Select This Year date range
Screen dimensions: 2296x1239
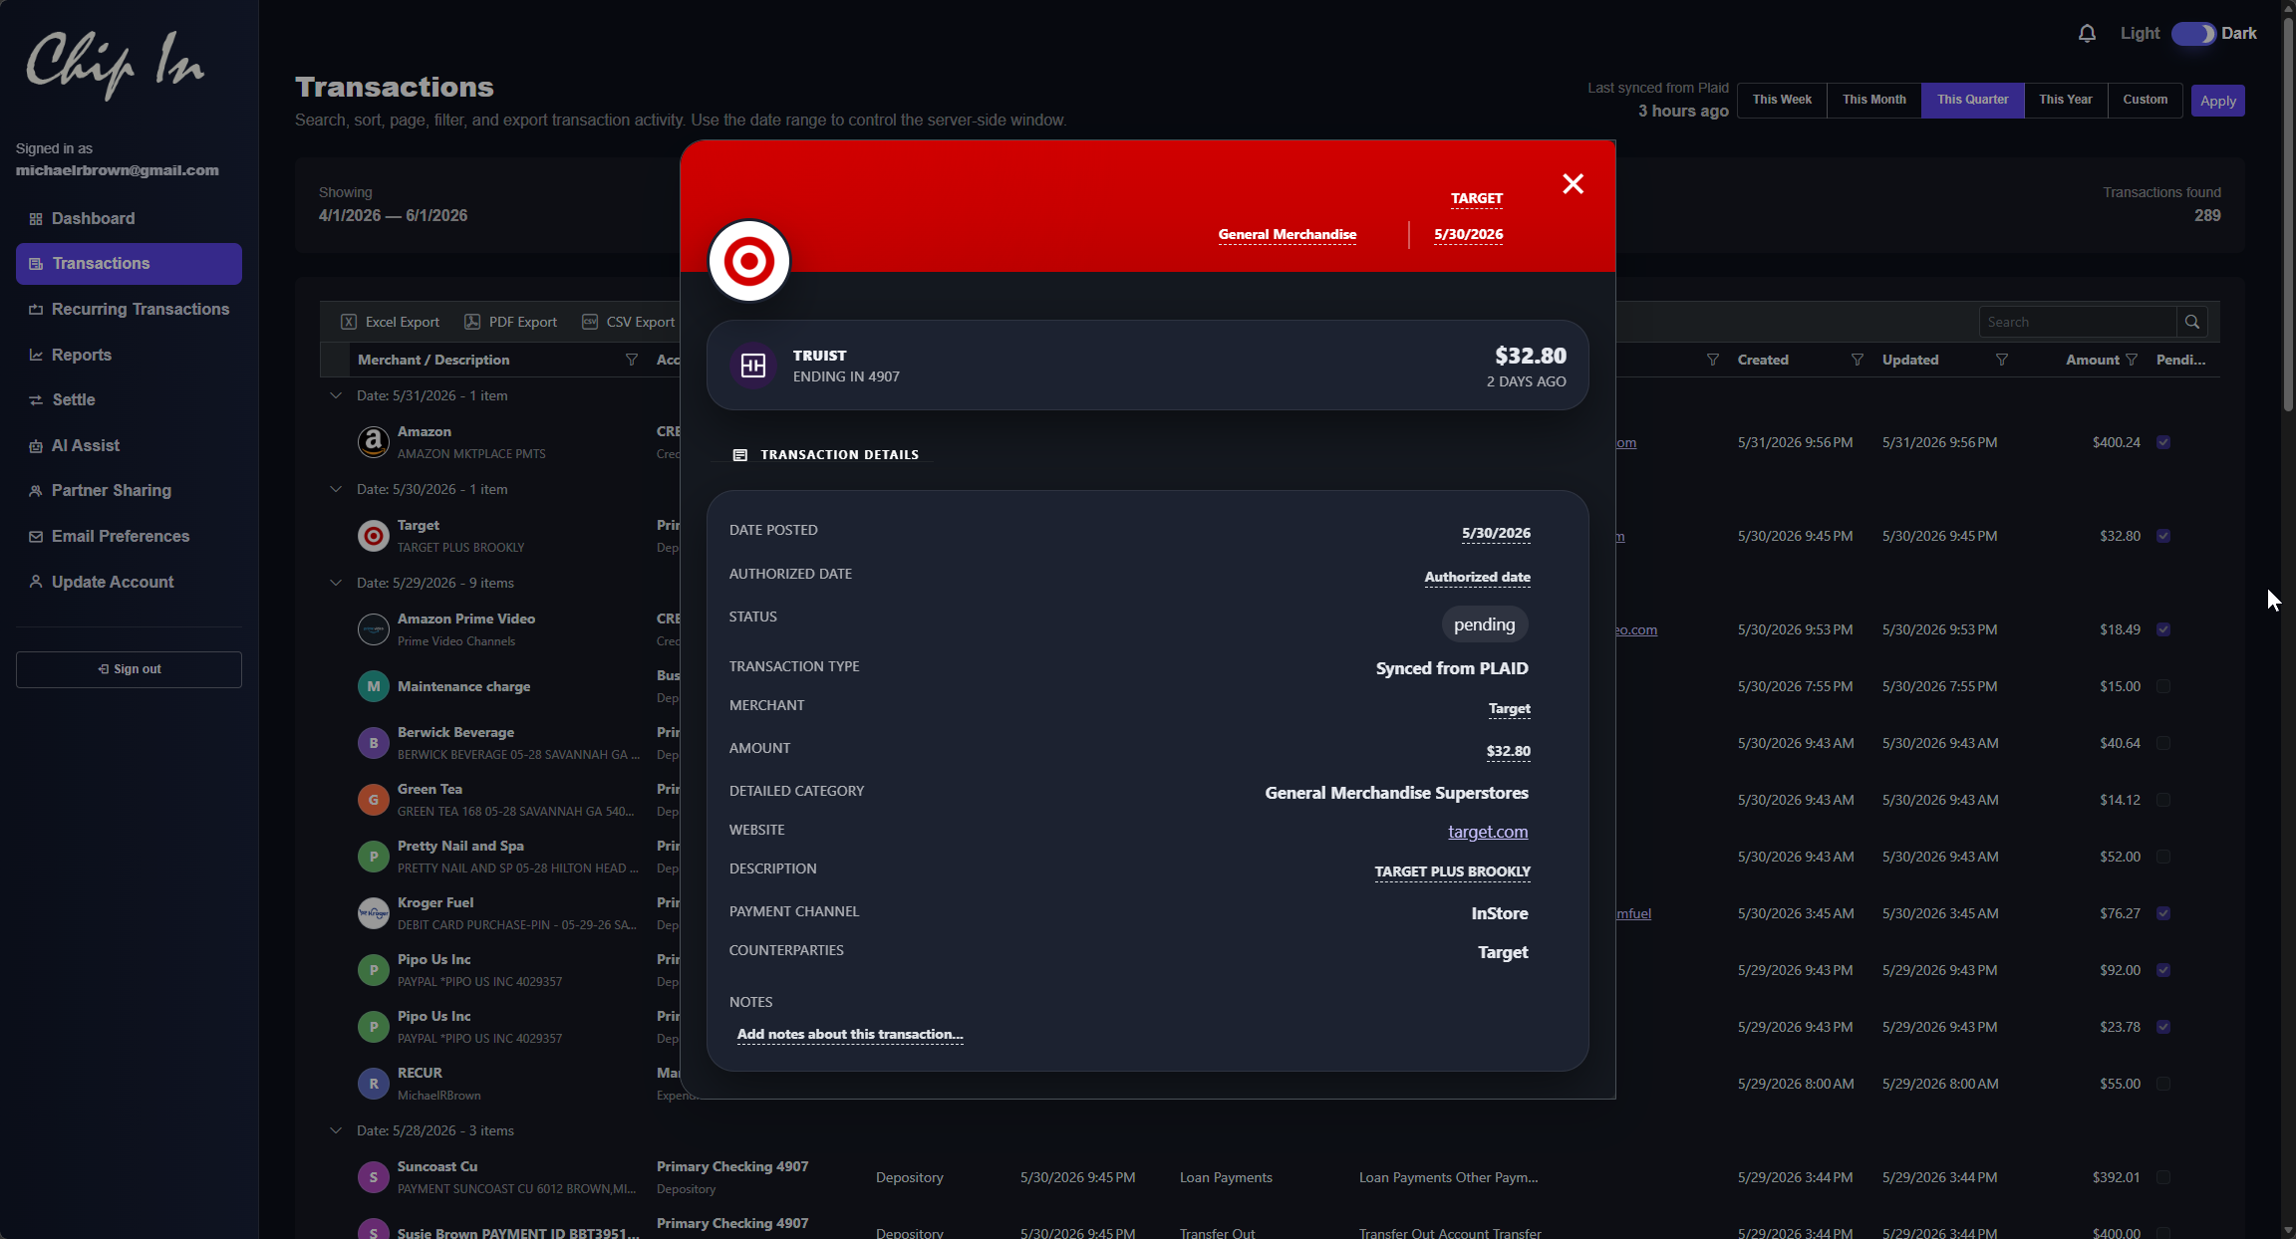(x=2065, y=100)
